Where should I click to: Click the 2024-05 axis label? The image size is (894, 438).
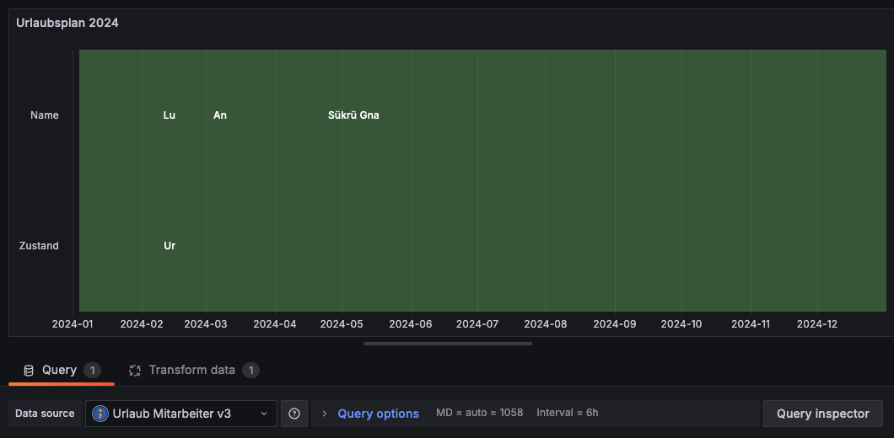(342, 324)
